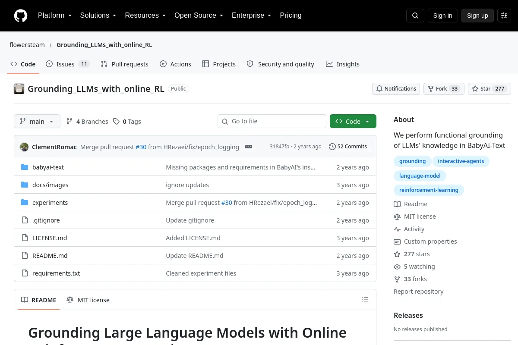The image size is (518, 345).
Task: Open the Open Source menu
Action: click(199, 16)
